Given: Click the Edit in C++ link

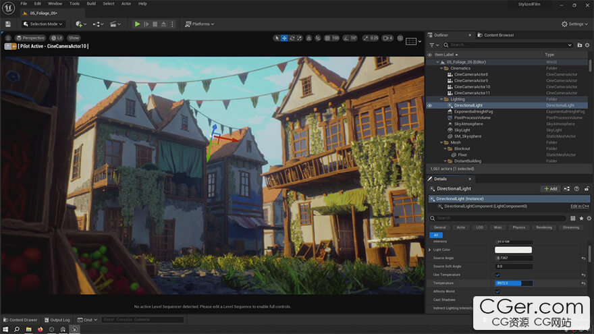Looking at the screenshot, I should (580, 206).
